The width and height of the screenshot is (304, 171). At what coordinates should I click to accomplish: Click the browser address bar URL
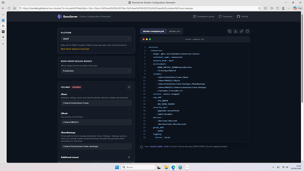click(x=108, y=8)
